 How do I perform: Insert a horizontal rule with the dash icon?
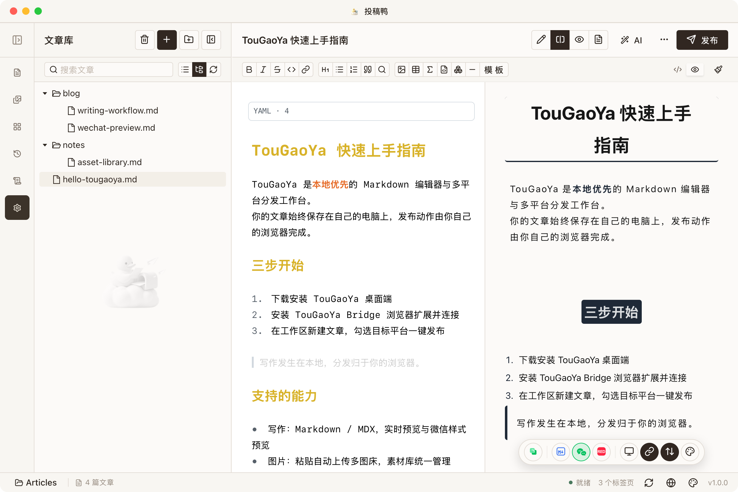pyautogui.click(x=472, y=70)
